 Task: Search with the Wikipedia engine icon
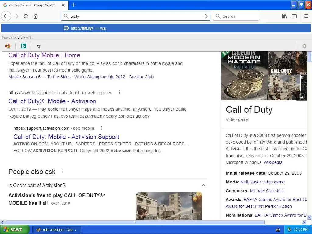[x=39, y=46]
